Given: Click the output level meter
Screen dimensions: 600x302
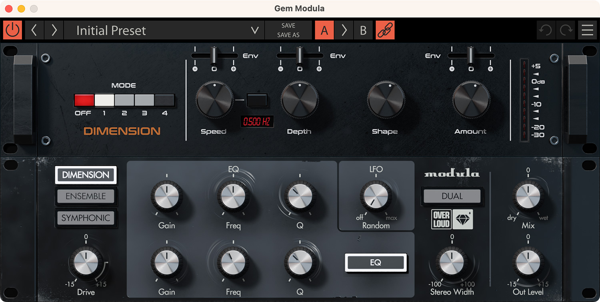Looking at the screenshot, I should [x=524, y=100].
